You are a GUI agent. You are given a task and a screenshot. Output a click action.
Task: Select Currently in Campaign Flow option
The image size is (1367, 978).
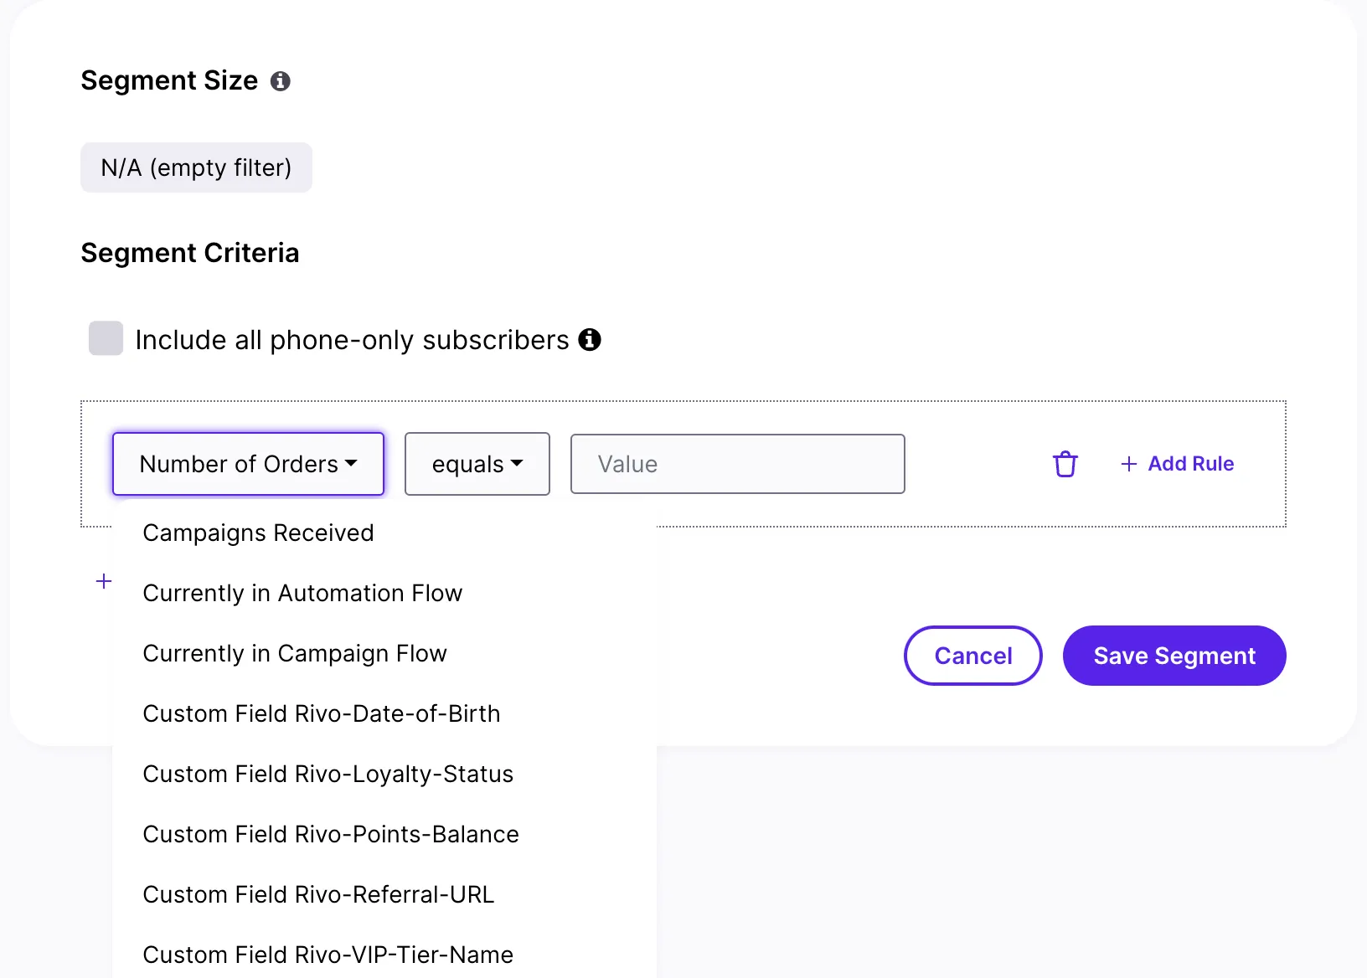[x=295, y=653]
